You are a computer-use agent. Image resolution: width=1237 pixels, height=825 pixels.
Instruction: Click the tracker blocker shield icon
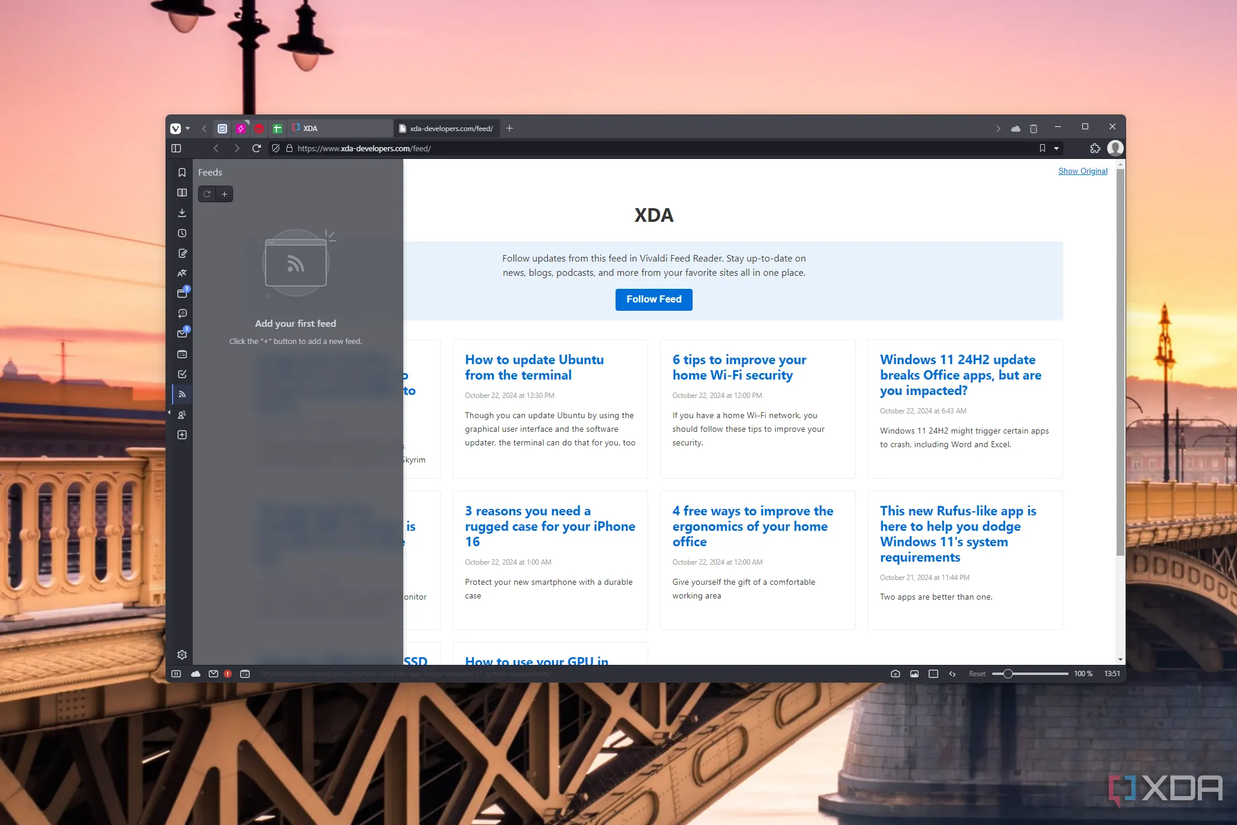click(276, 148)
